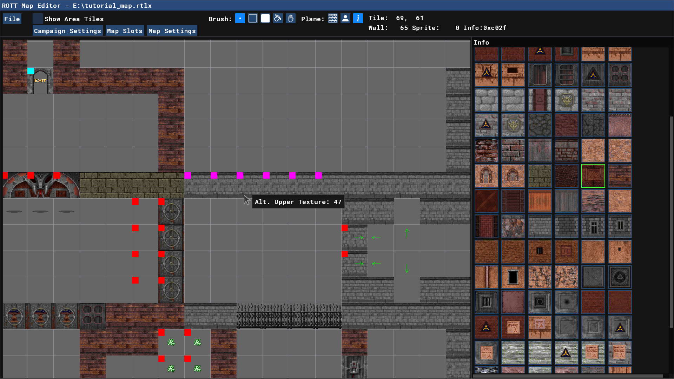Image resolution: width=674 pixels, height=379 pixels.
Task: Pick the green-highlighted triangle texture tile
Action: coord(593,176)
